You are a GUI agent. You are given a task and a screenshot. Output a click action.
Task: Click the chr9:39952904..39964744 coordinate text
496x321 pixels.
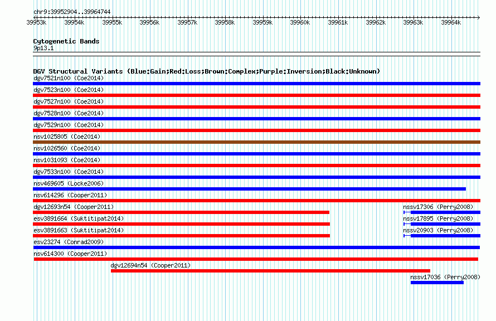(72, 12)
